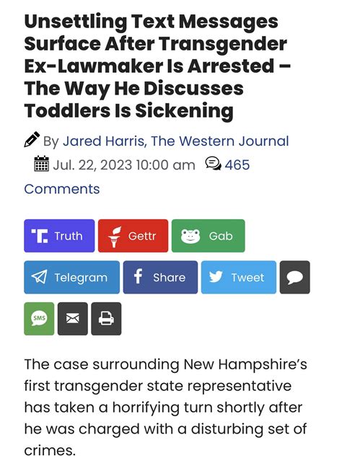This screenshot has height=466, width=342.
Task: Click the Gettr torch icon
Action: tap(115, 237)
